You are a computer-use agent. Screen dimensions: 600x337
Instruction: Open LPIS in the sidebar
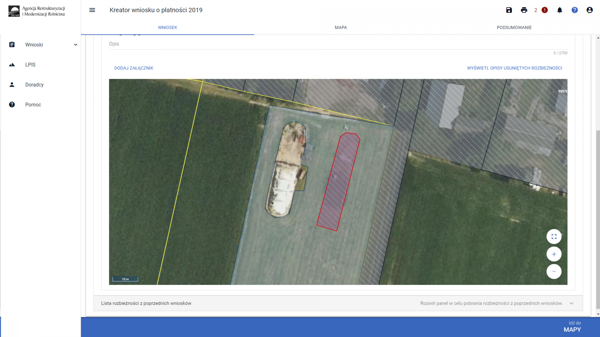tap(30, 65)
